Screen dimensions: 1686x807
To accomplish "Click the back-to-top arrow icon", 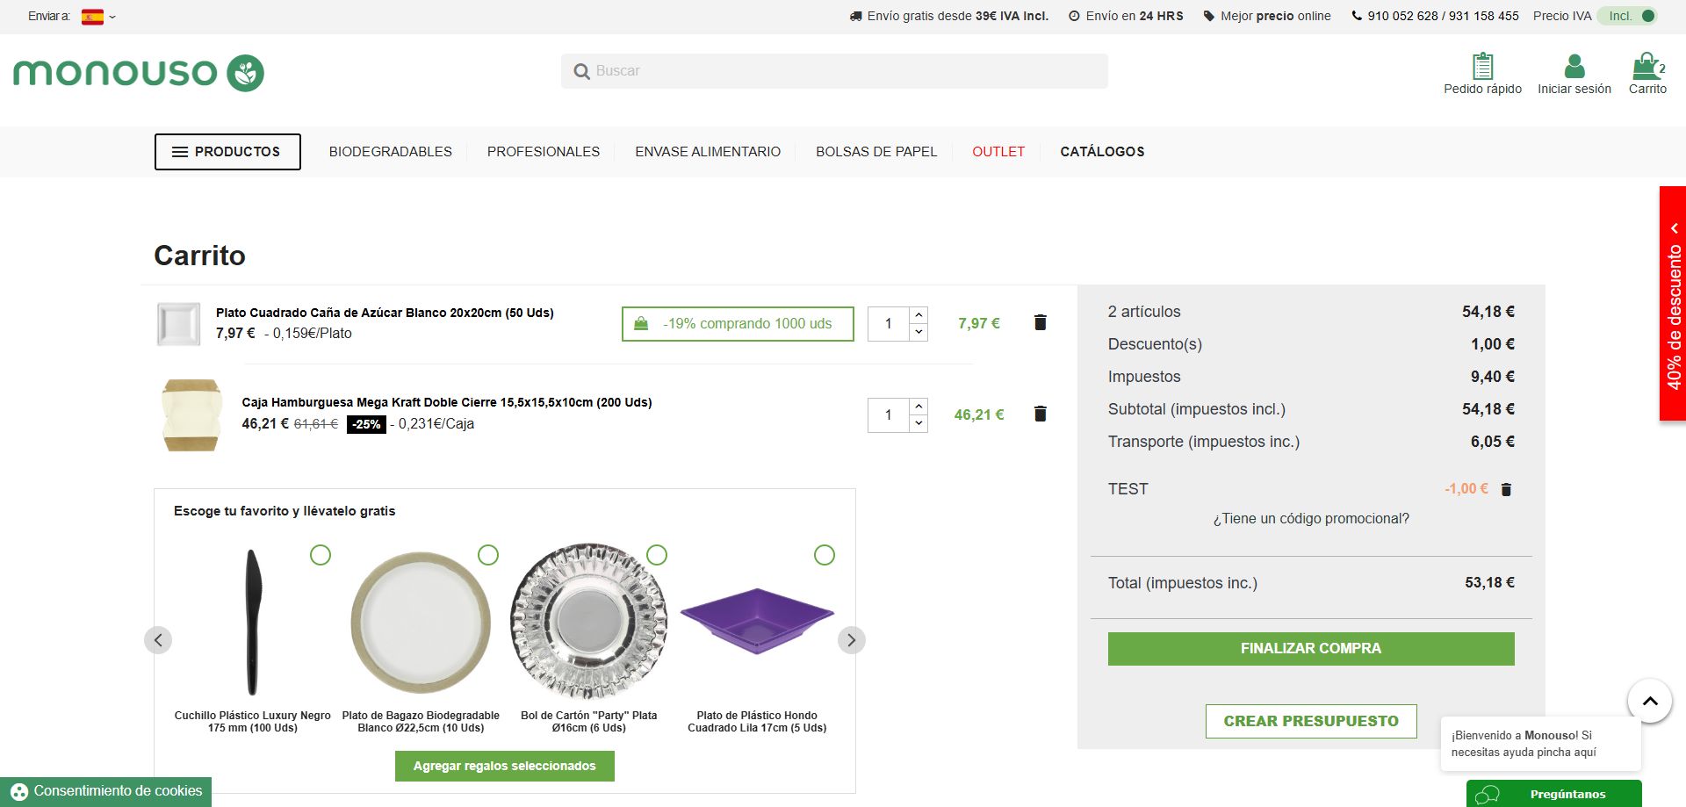I will pos(1650,701).
